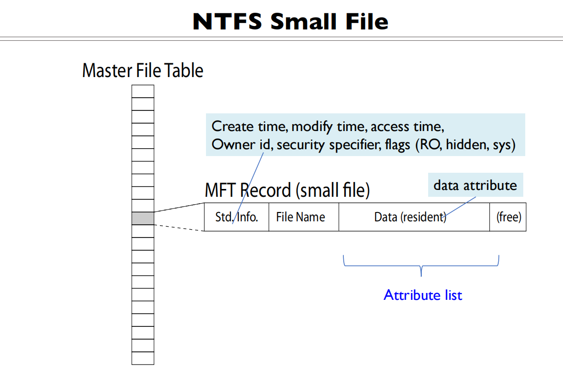Select the topmost Master File Table cell
Viewport: 563px width, 372px height.
click(x=143, y=91)
